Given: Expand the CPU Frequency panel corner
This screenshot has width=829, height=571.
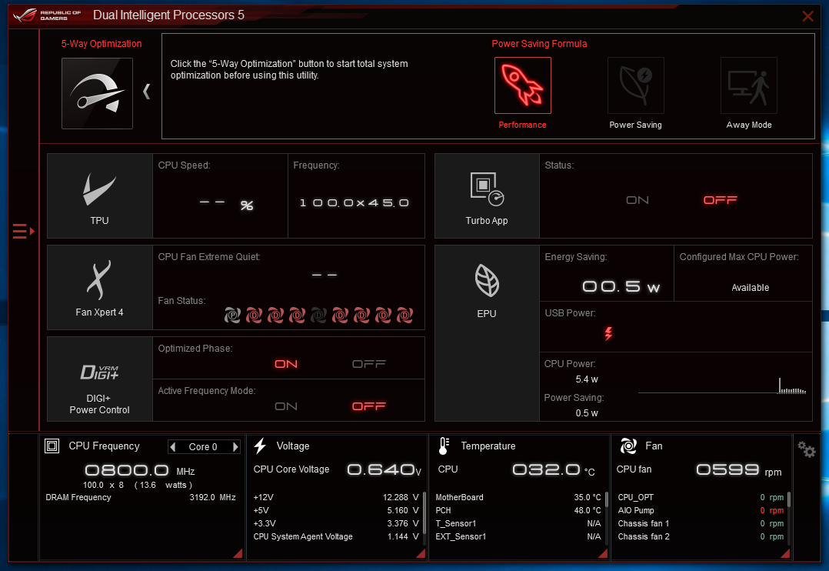Looking at the screenshot, I should [238, 553].
